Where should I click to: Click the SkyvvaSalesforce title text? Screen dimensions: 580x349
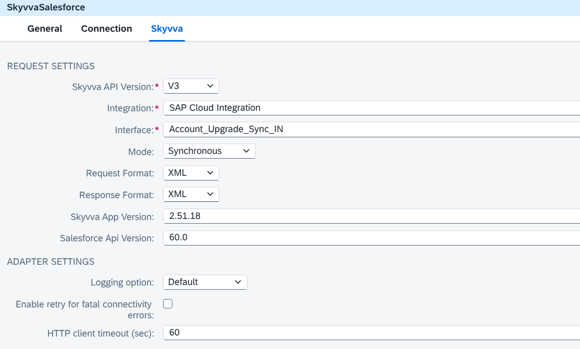[46, 7]
